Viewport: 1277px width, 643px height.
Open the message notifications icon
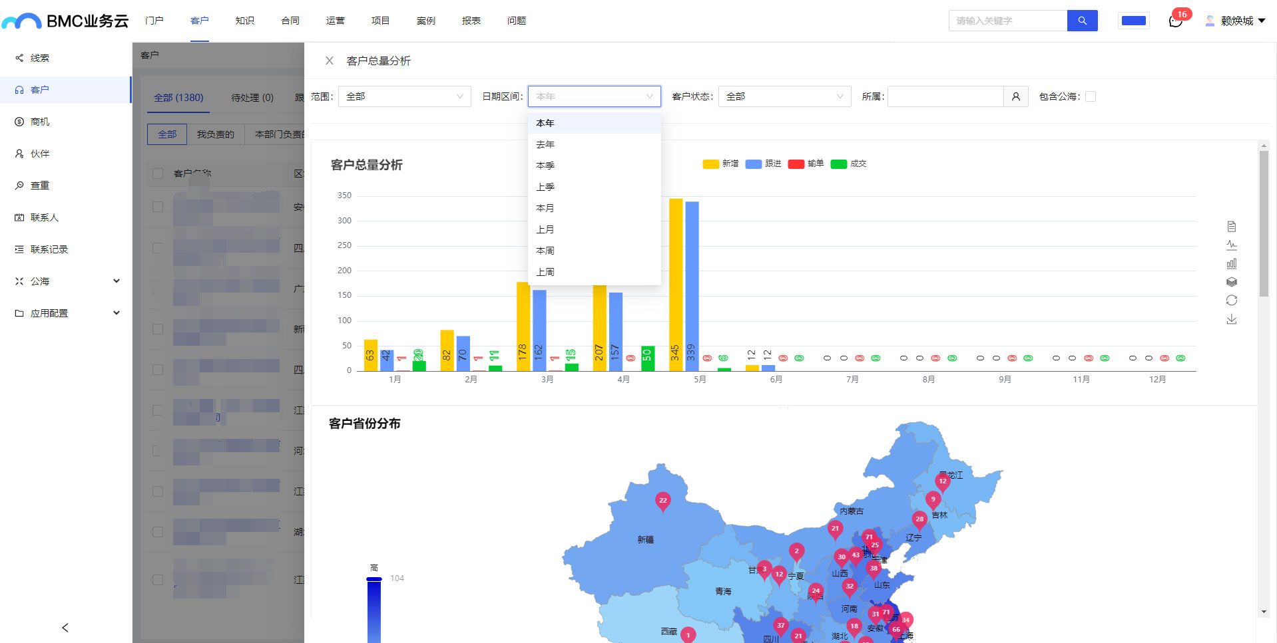pyautogui.click(x=1176, y=21)
